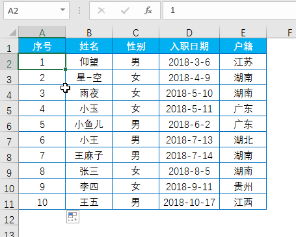Image resolution: width=296 pixels, height=237 pixels.
Task: Select the cell containing 小王
Action: click(x=89, y=140)
